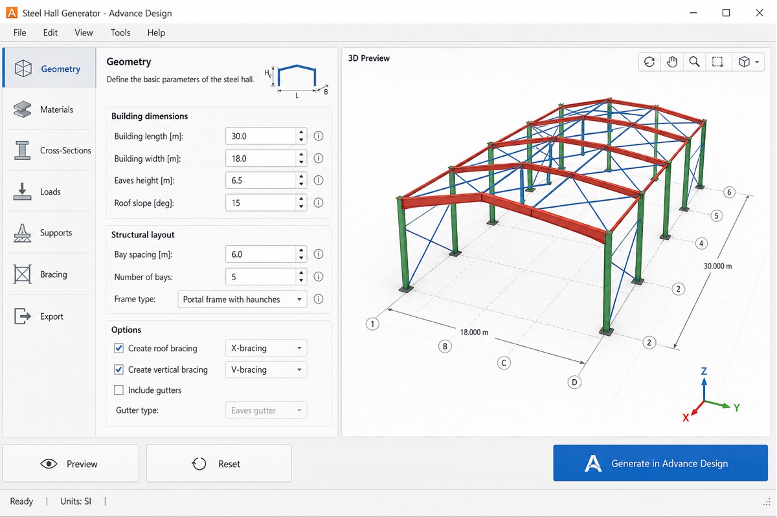Select the zoom magnifier tool
Image resolution: width=777 pixels, height=517 pixels.
(x=694, y=61)
